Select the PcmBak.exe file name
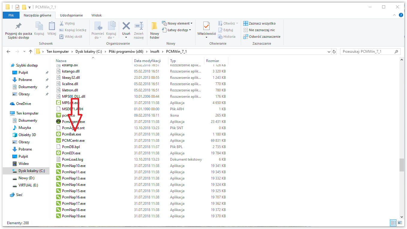 tap(71, 134)
